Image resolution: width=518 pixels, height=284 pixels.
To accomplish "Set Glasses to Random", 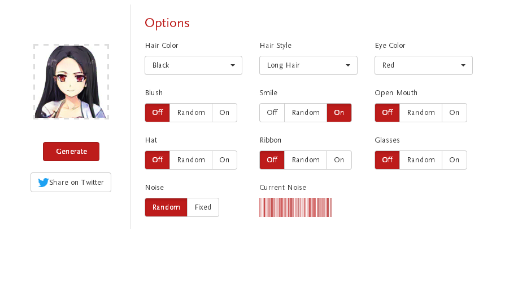I will (x=421, y=160).
